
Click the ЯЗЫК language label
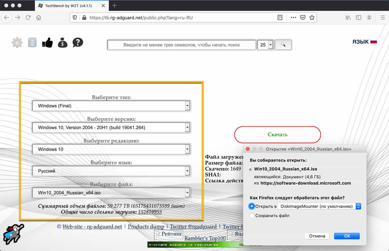(360, 42)
